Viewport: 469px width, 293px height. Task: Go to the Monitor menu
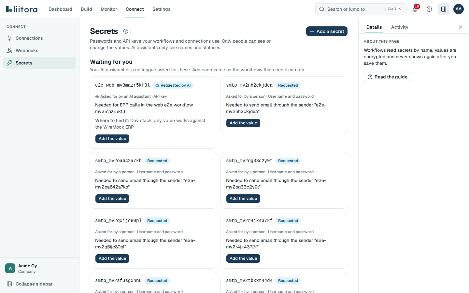pyautogui.click(x=109, y=9)
